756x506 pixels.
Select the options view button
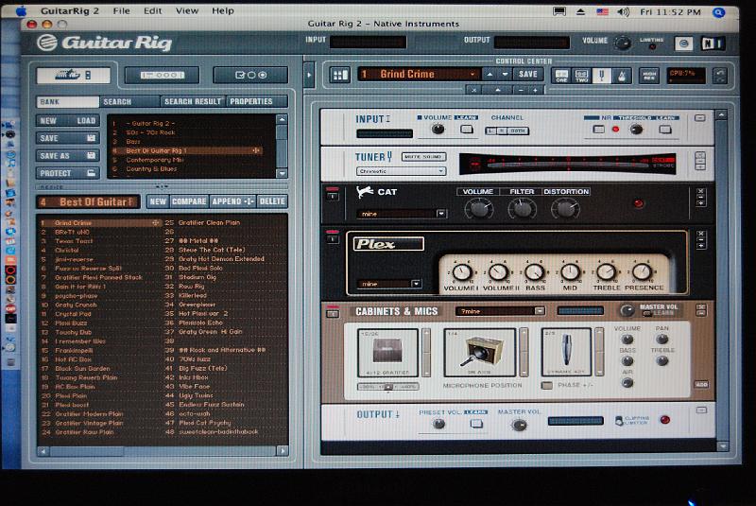pos(250,76)
